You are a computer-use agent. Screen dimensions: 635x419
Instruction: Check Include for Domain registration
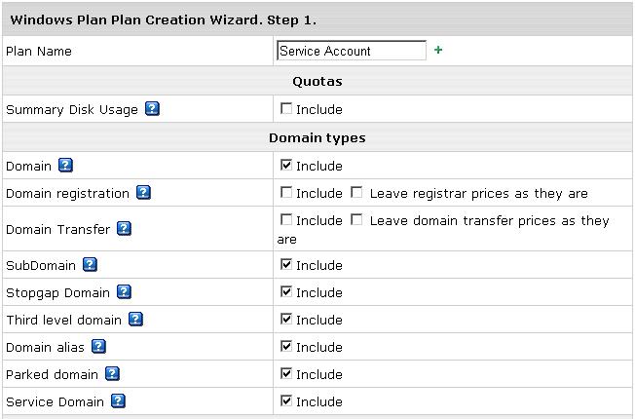[x=286, y=192]
